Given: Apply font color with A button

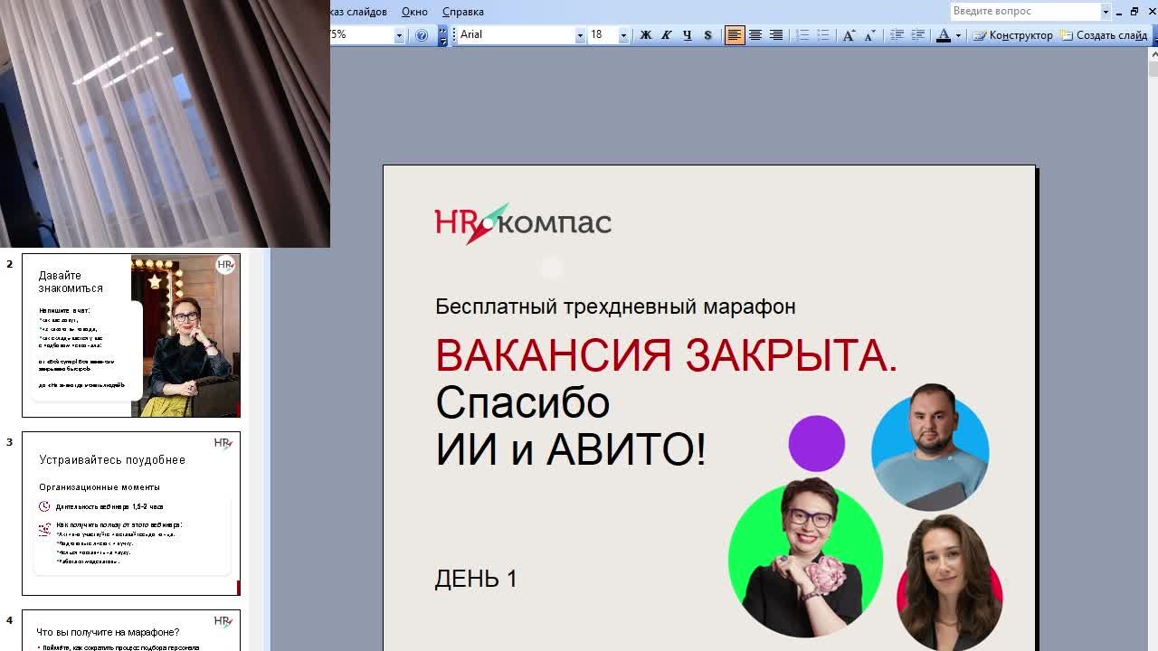Looking at the screenshot, I should (x=944, y=35).
